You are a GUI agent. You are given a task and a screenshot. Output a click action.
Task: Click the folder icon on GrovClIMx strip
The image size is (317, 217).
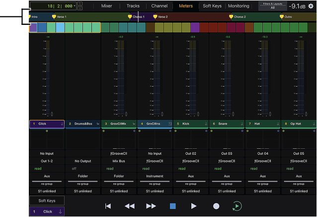[134, 124]
